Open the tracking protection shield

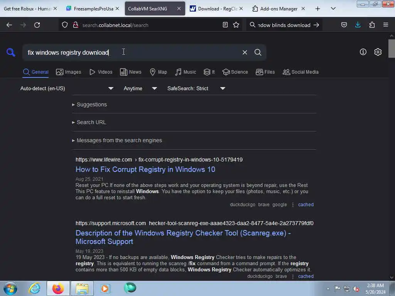click(65, 25)
